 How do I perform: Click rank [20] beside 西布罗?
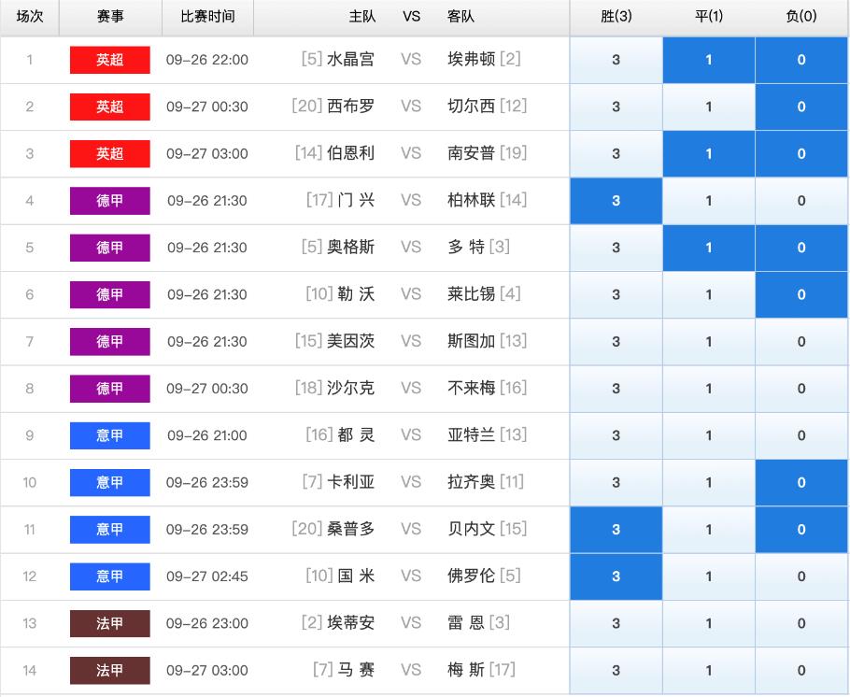(307, 106)
